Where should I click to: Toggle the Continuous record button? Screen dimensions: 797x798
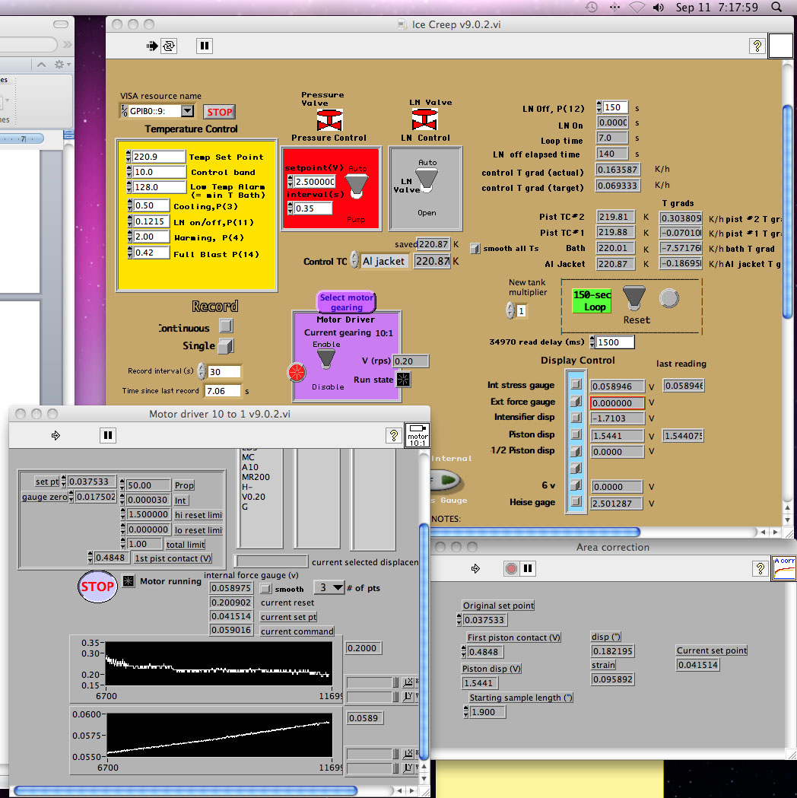226,326
